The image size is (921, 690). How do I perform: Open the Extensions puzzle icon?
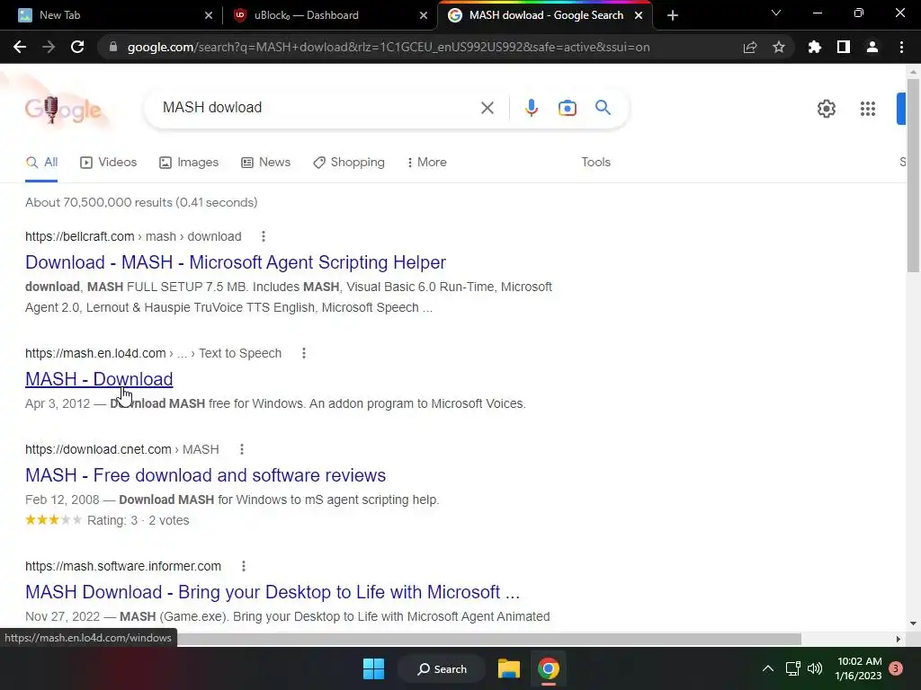(x=815, y=47)
